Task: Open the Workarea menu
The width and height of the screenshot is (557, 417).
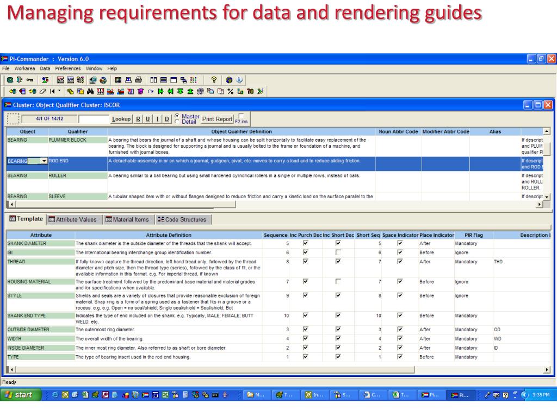Action: [x=24, y=68]
